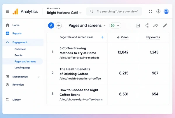Click the 12,842 views value
Viewport: 175px width, 118px height.
tap(123, 52)
